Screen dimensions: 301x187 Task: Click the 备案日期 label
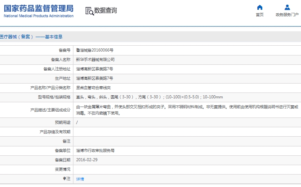(x=62, y=160)
